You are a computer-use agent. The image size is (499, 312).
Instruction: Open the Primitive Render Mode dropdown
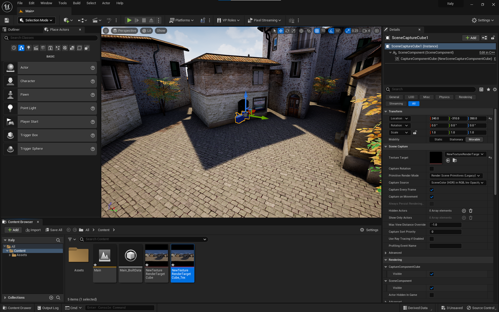[x=455, y=176]
